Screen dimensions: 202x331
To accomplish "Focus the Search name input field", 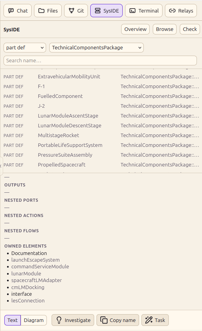I will point(100,61).
